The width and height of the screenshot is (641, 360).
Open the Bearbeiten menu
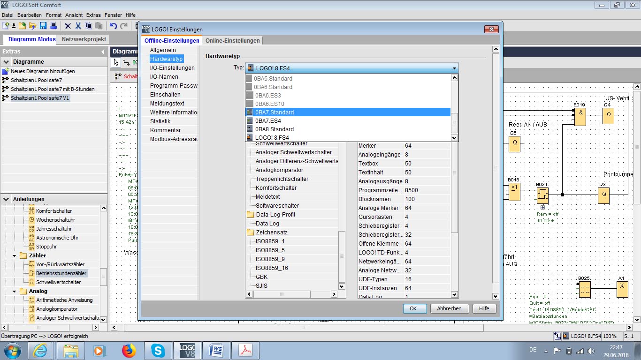click(30, 15)
